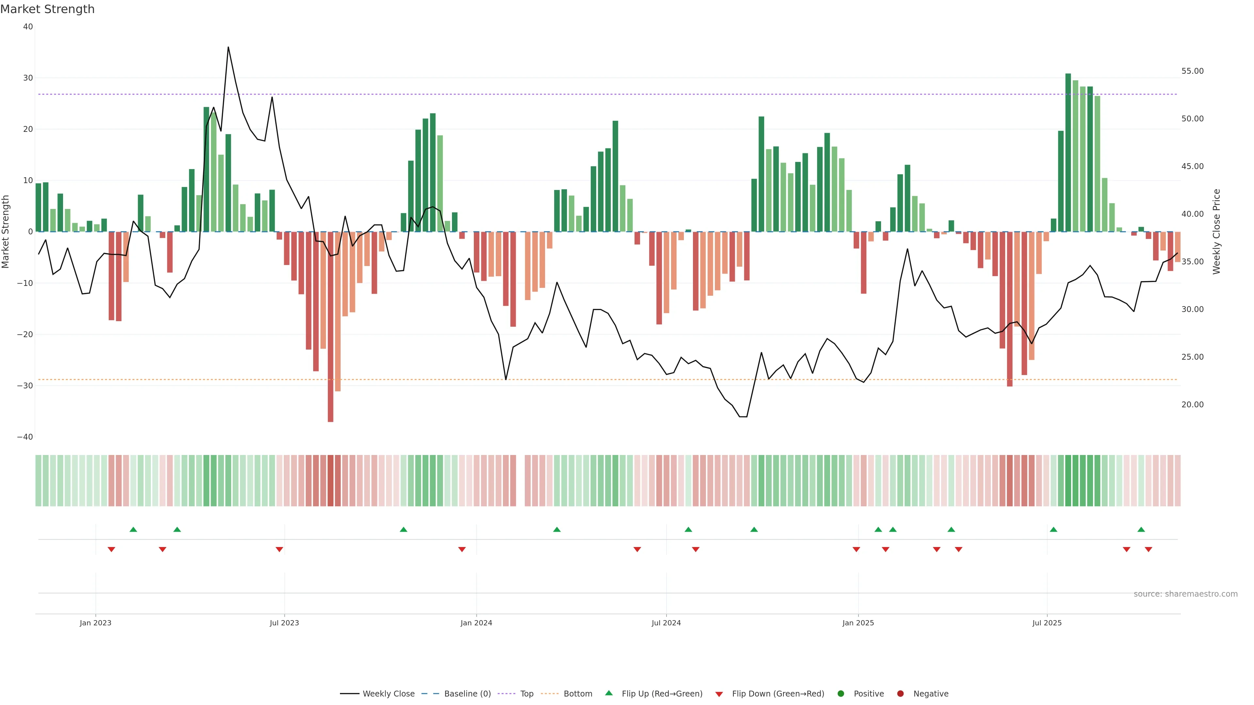Click the source: sharemaestro.com text
Viewport: 1254px width, 705px height.
(1185, 594)
